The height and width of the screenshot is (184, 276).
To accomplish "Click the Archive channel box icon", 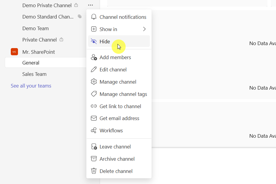I will pos(93,159).
